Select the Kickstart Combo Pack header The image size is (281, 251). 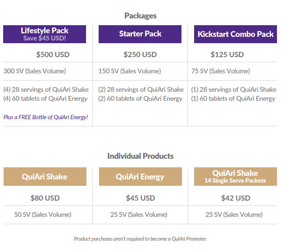(x=236, y=34)
